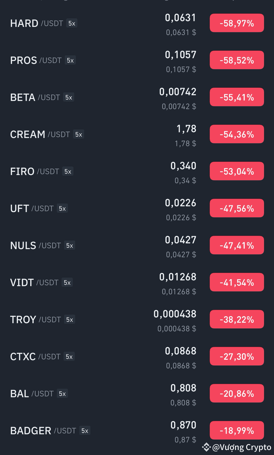Image resolution: width=274 pixels, height=455 pixels.
Task: Click the 5x leverage tag beside UFT
Action: 62,208
